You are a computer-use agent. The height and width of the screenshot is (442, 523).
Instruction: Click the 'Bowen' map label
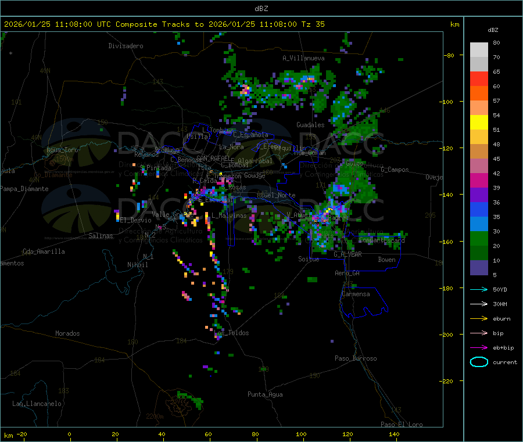[387, 260]
